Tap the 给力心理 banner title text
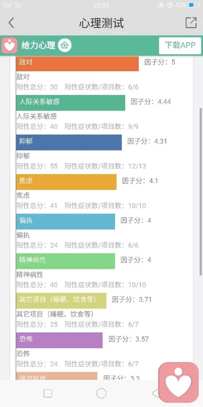This screenshot has height=407, width=203. 38,45
